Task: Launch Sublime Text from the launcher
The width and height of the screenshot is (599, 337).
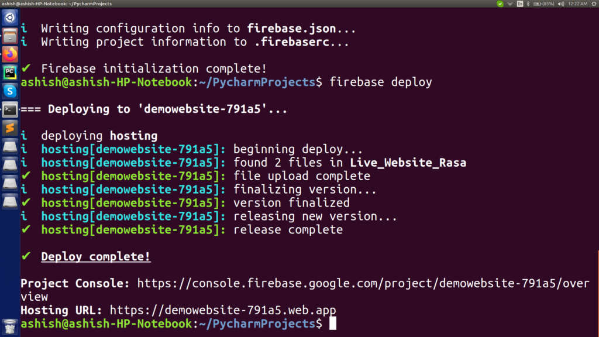Action: click(x=9, y=128)
